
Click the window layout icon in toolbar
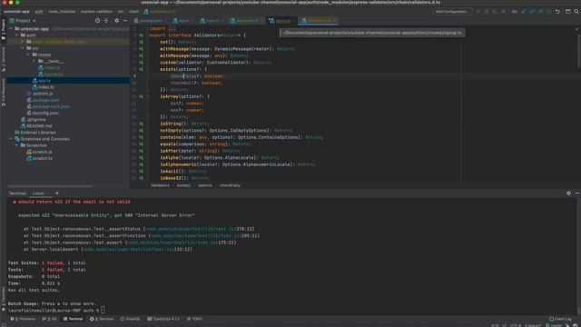tap(567, 12)
